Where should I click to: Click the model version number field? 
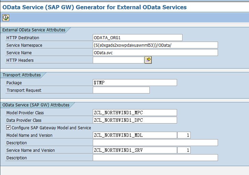point(184,135)
